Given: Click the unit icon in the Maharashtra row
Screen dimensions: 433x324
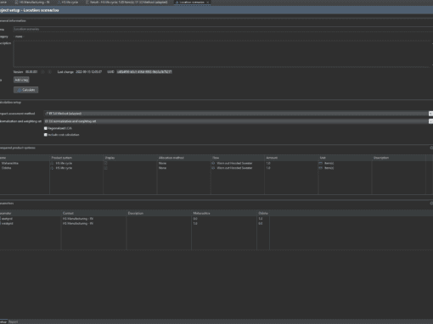Looking at the screenshot, I should (321, 163).
